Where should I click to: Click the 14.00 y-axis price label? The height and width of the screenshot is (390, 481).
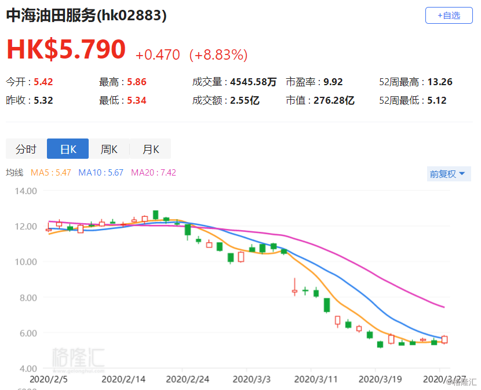tap(25, 191)
